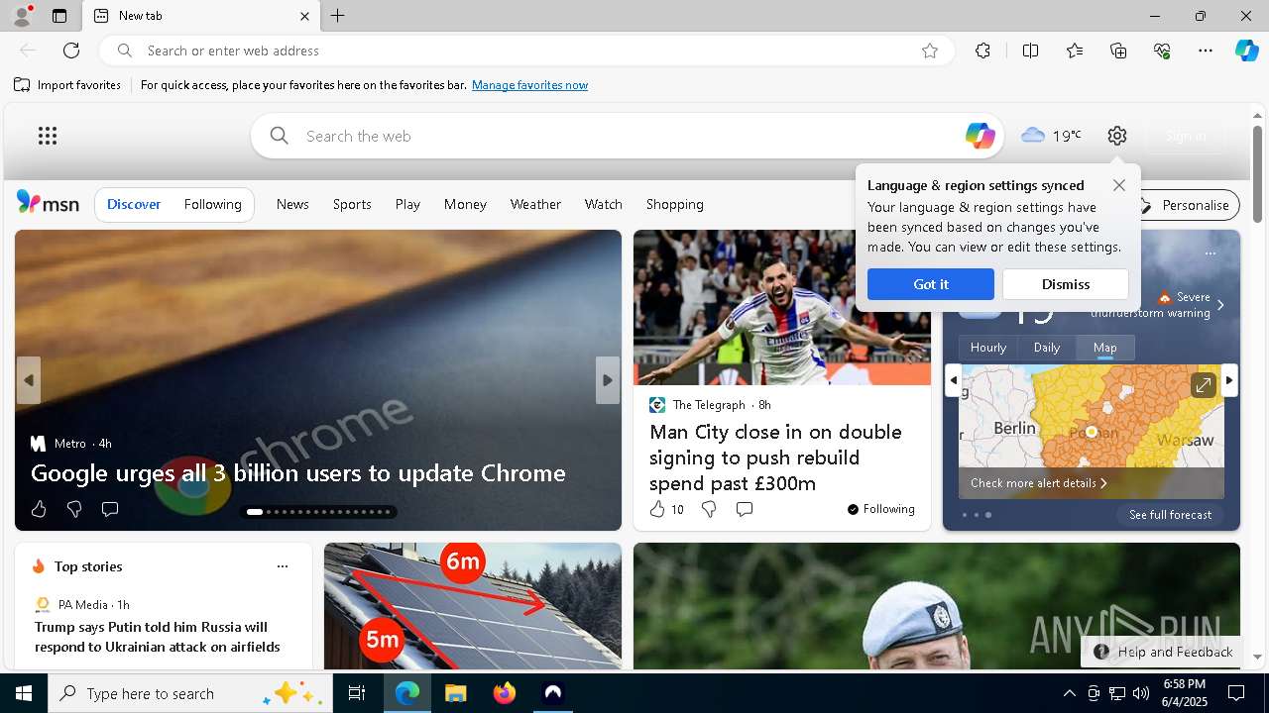Click the Dismiss button
The height and width of the screenshot is (713, 1269).
pyautogui.click(x=1066, y=284)
